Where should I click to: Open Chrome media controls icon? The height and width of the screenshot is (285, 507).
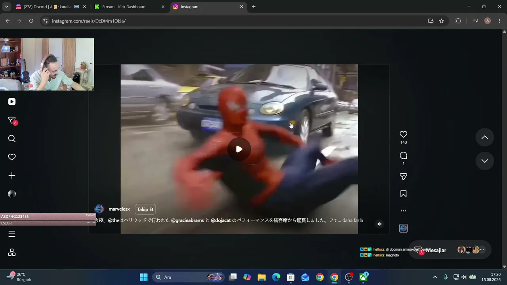(476, 21)
